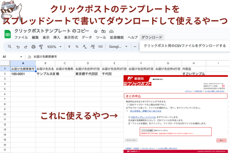Select cell お届け先住所4行目

tap(168, 69)
